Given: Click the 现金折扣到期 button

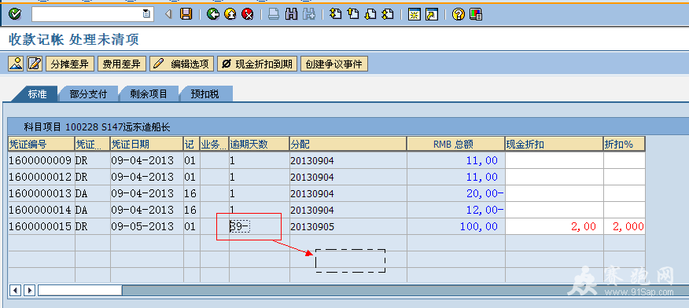Looking at the screenshot, I should pos(257,64).
